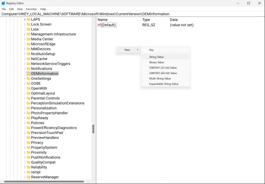Click the REG_SZ type cell

point(149,25)
